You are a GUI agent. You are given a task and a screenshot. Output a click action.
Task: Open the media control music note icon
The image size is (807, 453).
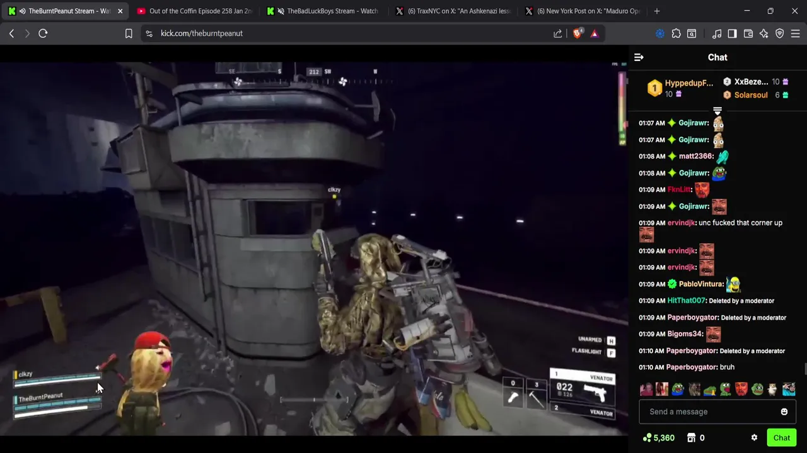[717, 33]
